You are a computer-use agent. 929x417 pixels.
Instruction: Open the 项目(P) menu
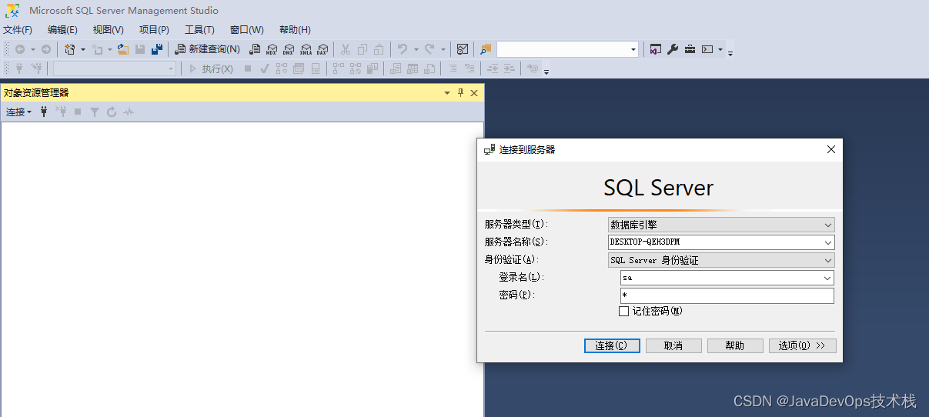(x=154, y=30)
